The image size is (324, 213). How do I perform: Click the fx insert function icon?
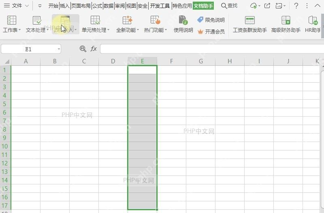coord(94,49)
